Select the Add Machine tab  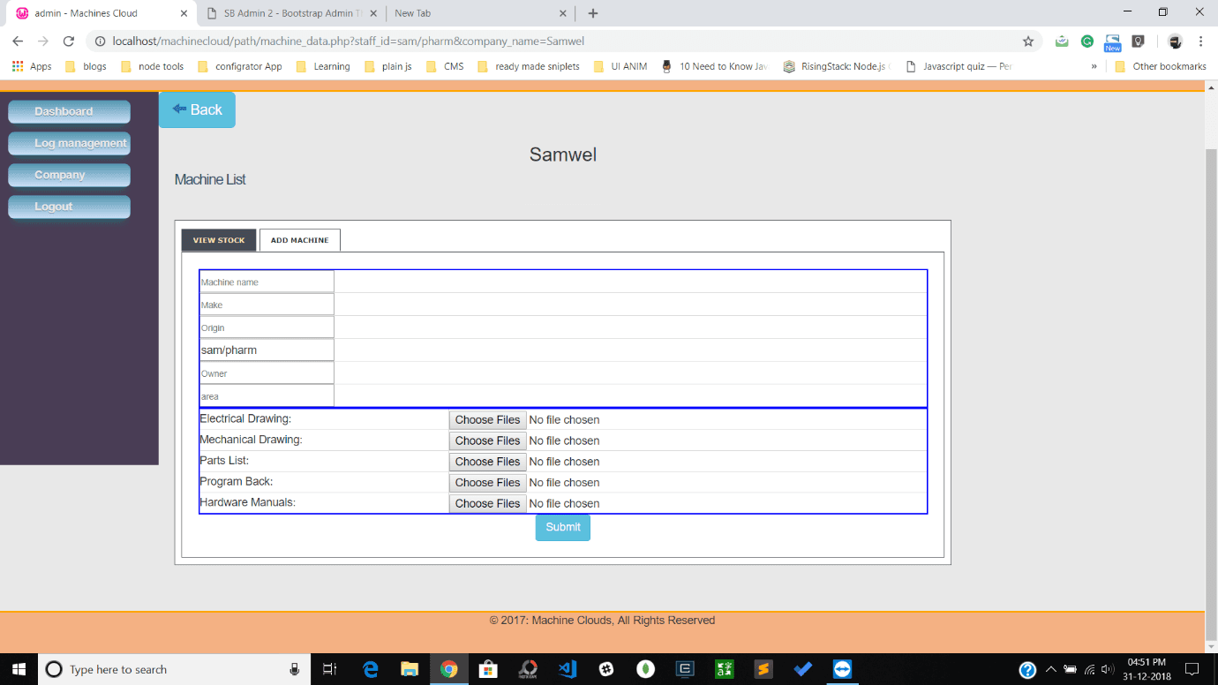(299, 240)
